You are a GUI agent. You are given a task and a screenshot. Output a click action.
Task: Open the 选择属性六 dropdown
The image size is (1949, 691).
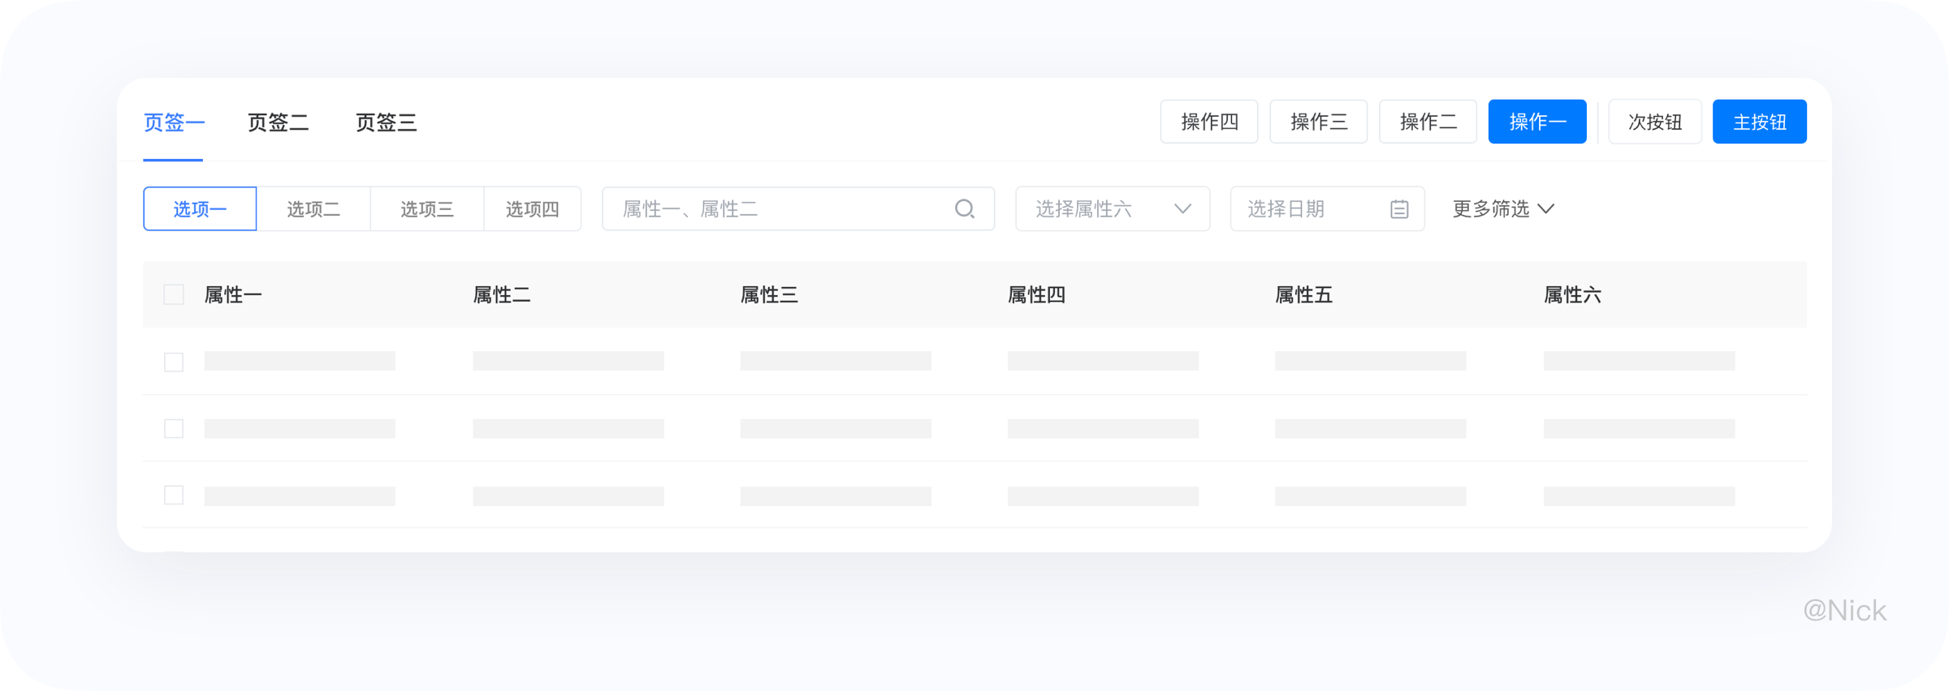pos(1113,209)
